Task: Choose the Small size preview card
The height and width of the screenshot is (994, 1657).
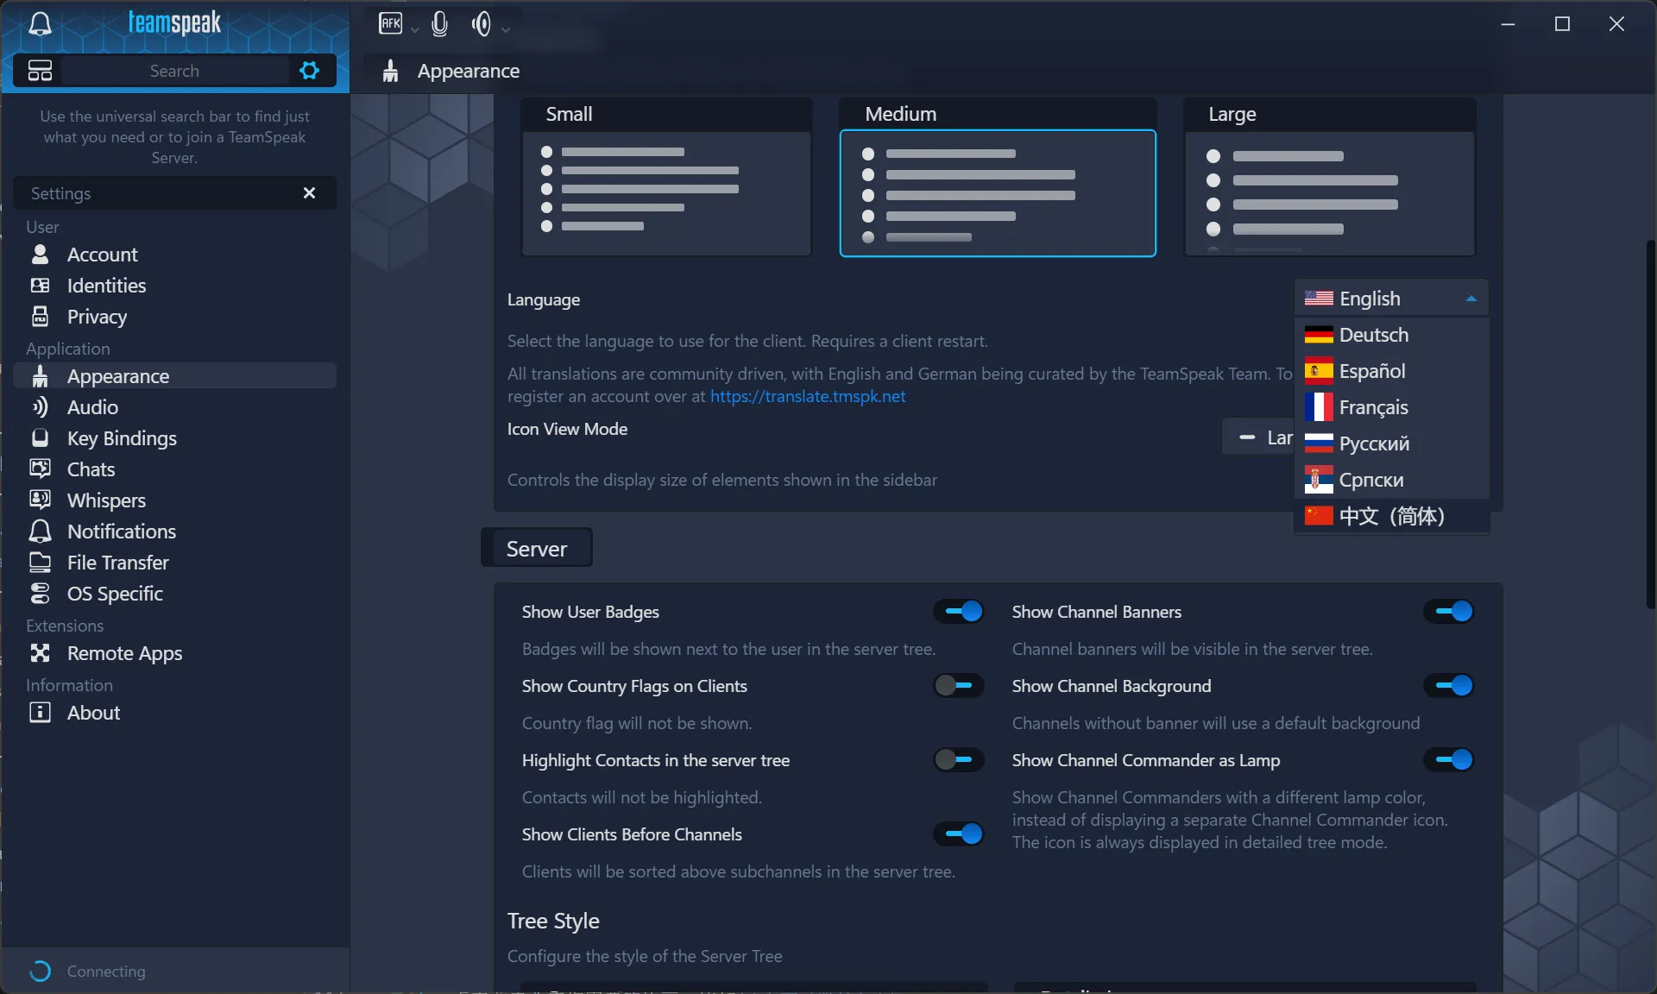Action: click(666, 177)
